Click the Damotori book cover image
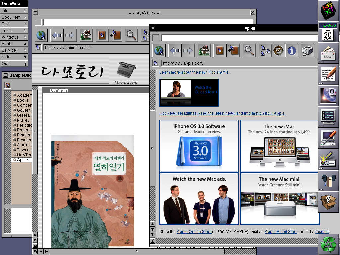 click(x=93, y=192)
